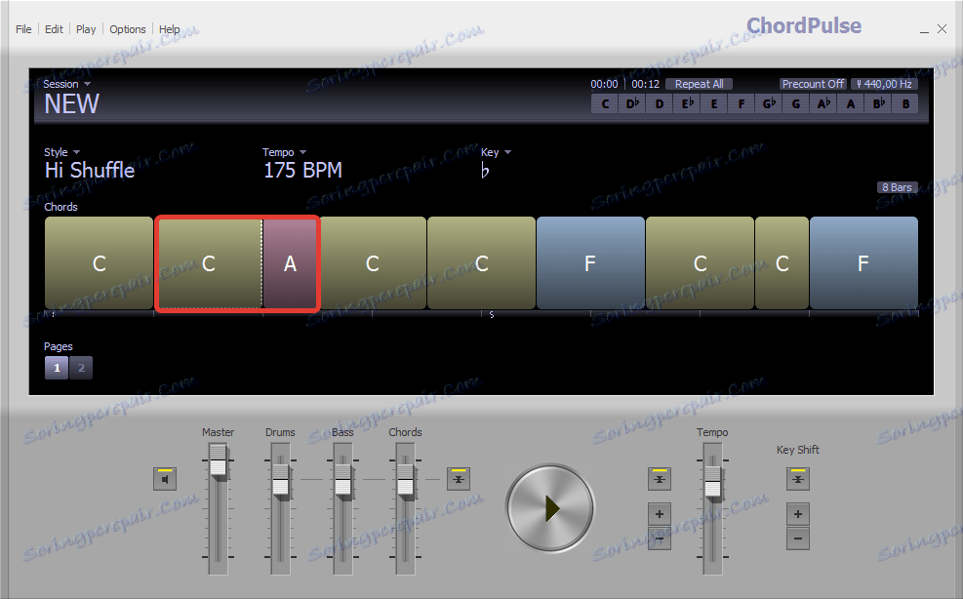Select the C key button

tap(605, 103)
